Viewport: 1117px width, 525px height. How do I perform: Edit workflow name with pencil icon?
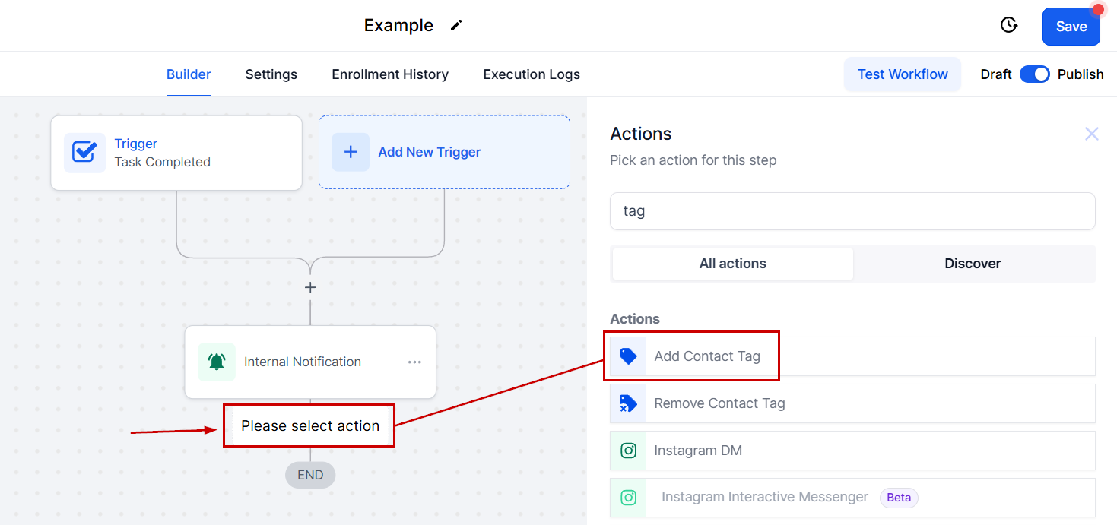[455, 25]
